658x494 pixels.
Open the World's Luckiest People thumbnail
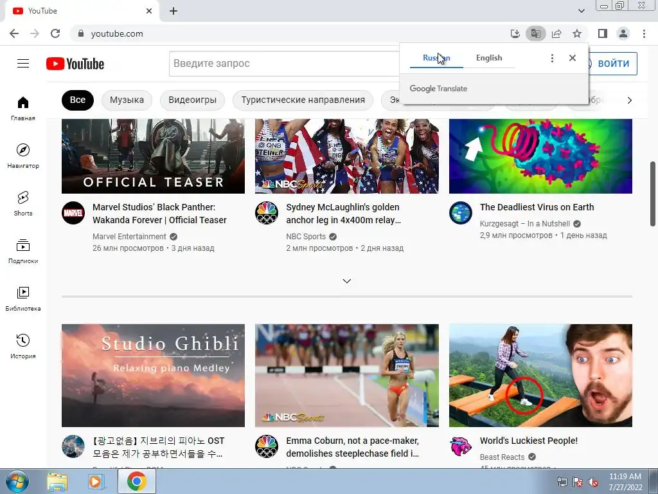(x=540, y=375)
